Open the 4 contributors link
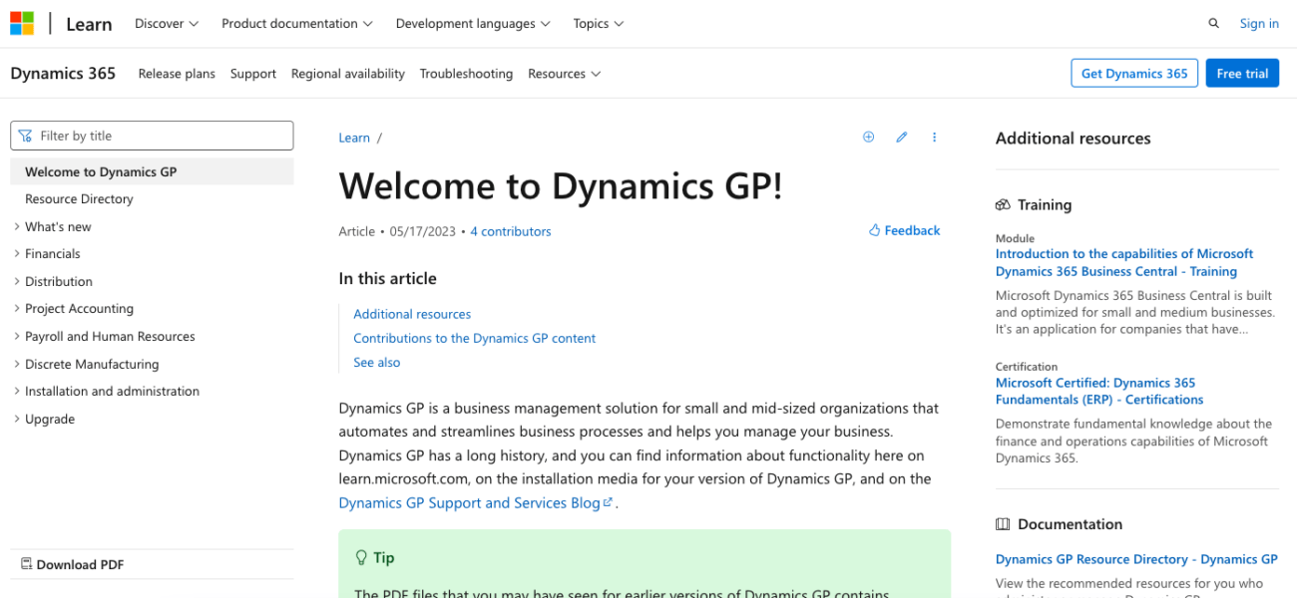The image size is (1297, 598). tap(511, 231)
